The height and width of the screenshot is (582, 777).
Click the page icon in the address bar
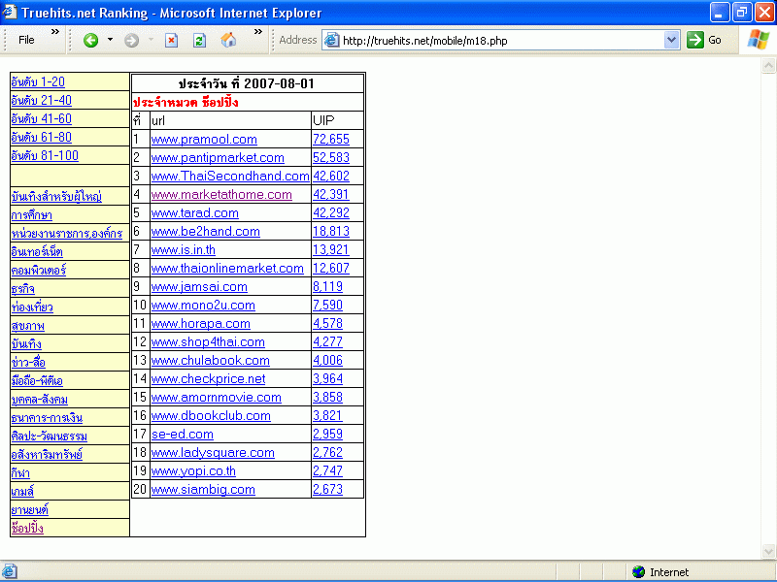click(331, 40)
